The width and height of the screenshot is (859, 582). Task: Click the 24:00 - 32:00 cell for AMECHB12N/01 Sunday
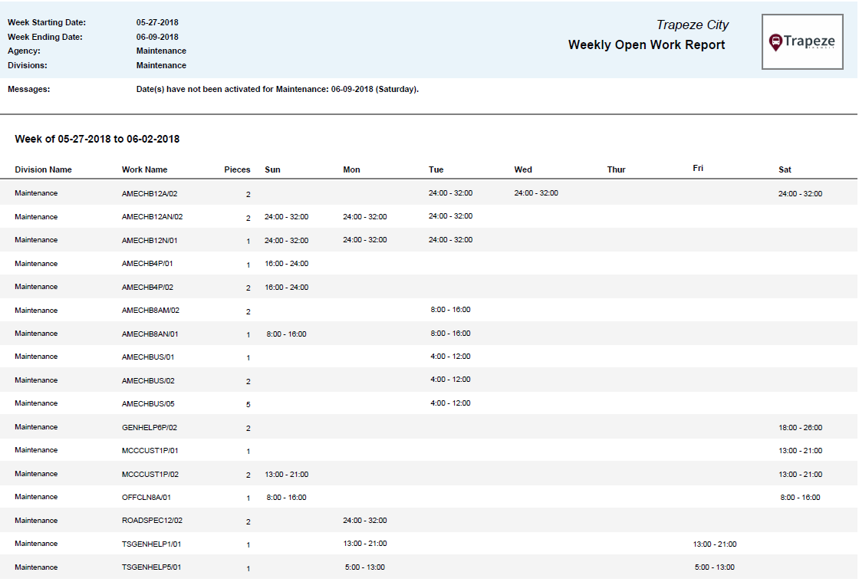[288, 240]
